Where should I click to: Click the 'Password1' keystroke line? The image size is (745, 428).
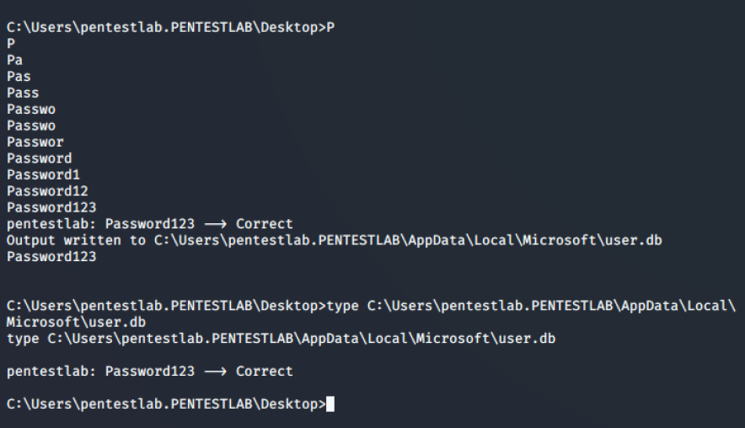pyautogui.click(x=43, y=174)
